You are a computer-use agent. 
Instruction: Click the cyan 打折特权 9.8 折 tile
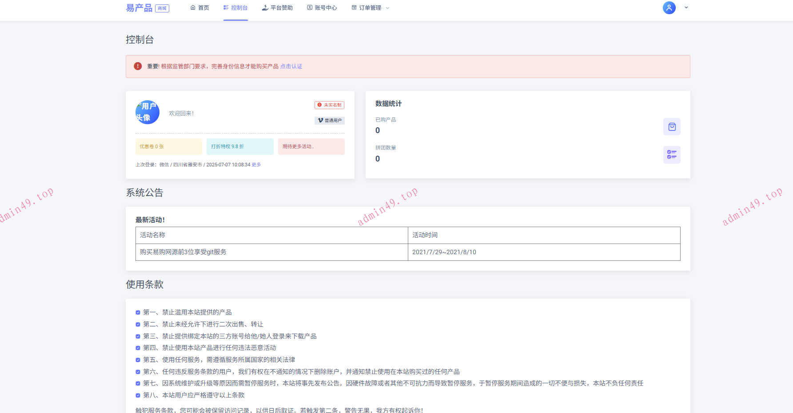point(240,146)
